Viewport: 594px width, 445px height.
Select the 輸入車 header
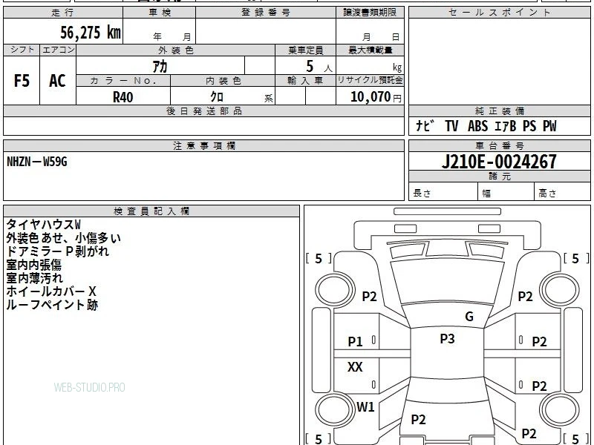tap(305, 81)
